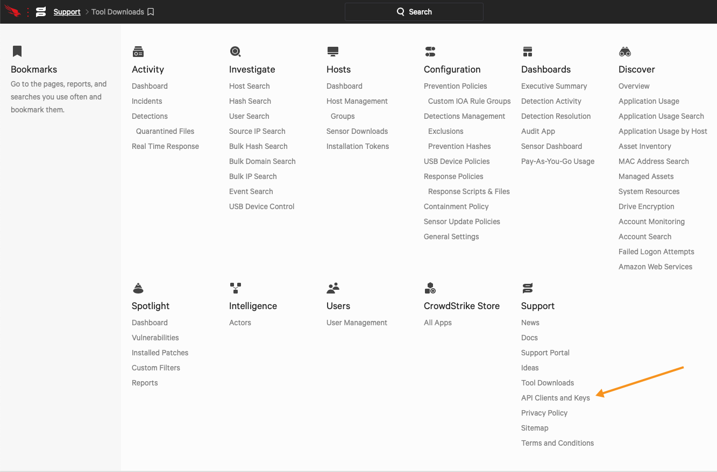Bookmark the Tool Downloads page
Image resolution: width=717 pixels, height=472 pixels.
pos(151,12)
